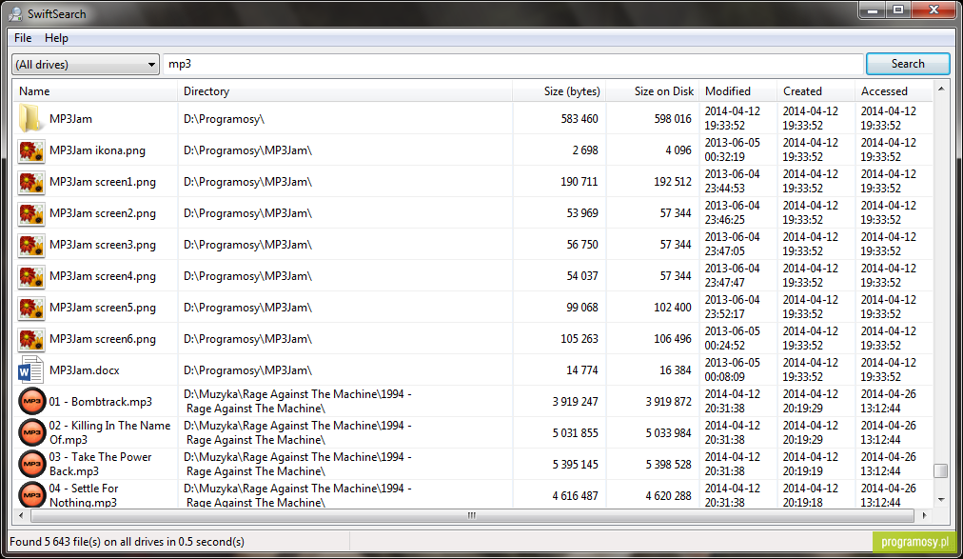Open the File menu
Viewport: 963px width, 559px height.
[x=23, y=38]
